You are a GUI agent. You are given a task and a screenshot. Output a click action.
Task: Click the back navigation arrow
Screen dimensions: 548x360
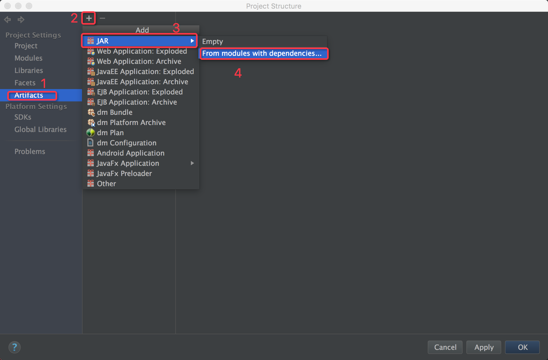coord(8,19)
